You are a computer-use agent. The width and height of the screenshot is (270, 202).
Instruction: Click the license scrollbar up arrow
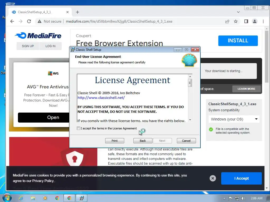(190, 77)
